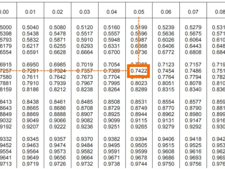Click the 0.06 column header
Screen dimensions: 225x169
coord(166,12)
